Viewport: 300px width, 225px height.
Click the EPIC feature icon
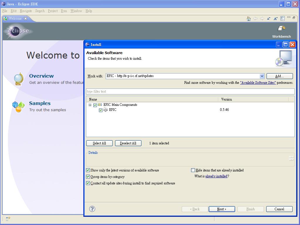105,110
